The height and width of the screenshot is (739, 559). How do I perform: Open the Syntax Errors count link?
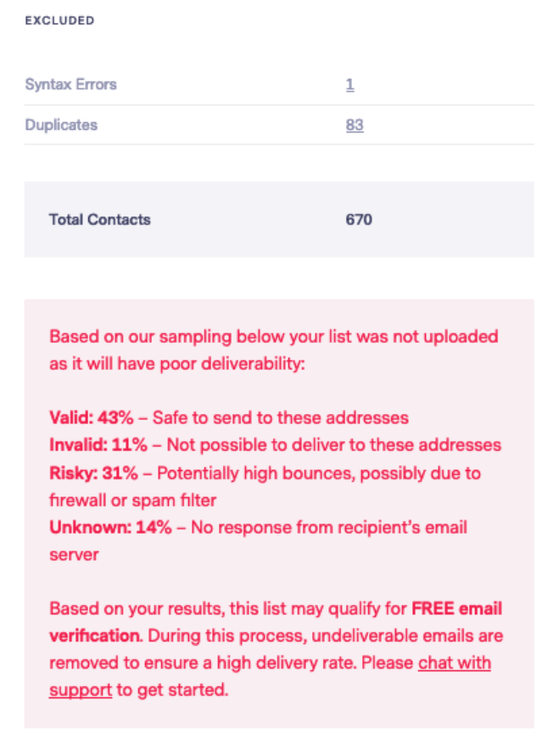[x=349, y=85]
